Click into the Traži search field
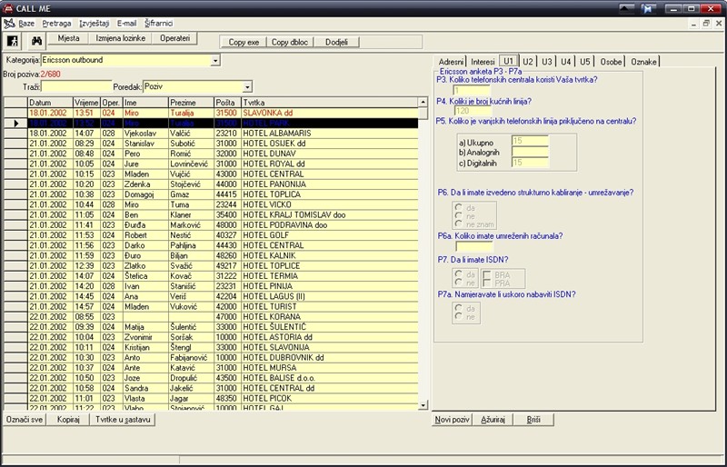The height and width of the screenshot is (467, 727). click(76, 86)
